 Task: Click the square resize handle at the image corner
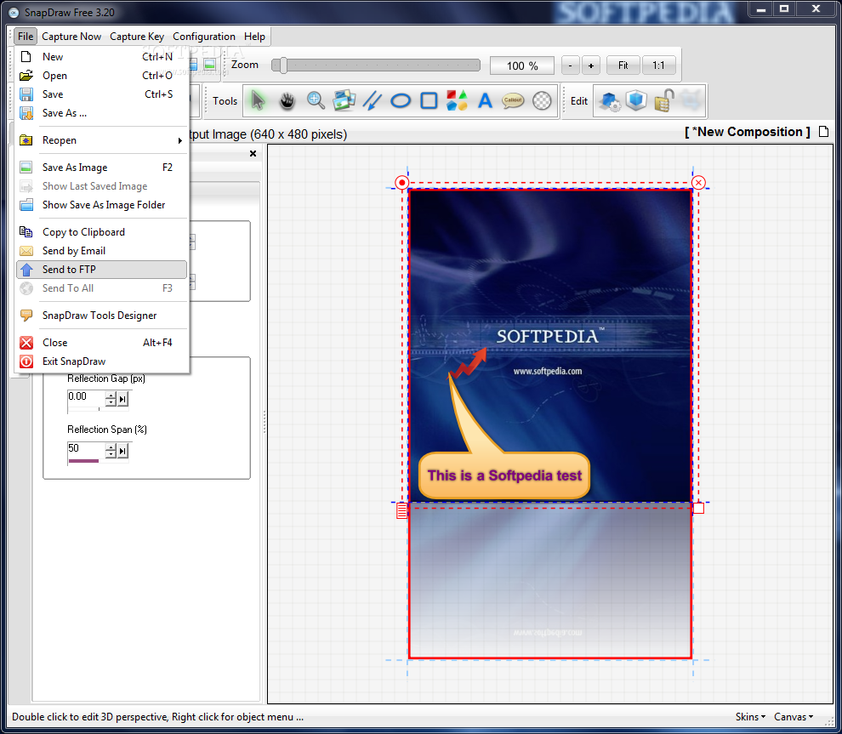(x=698, y=508)
